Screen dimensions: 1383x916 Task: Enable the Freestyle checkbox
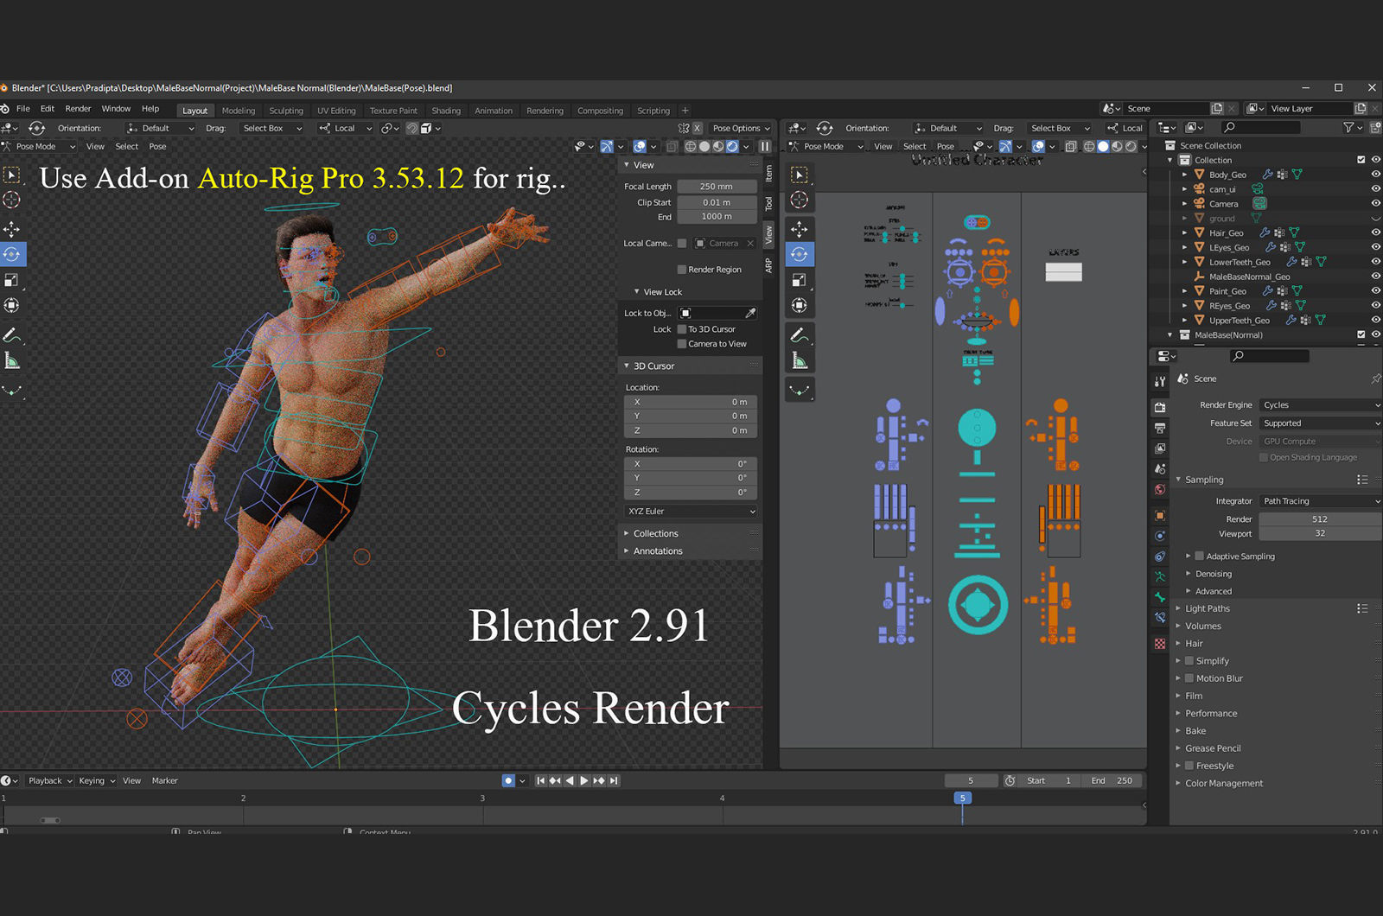1189,766
